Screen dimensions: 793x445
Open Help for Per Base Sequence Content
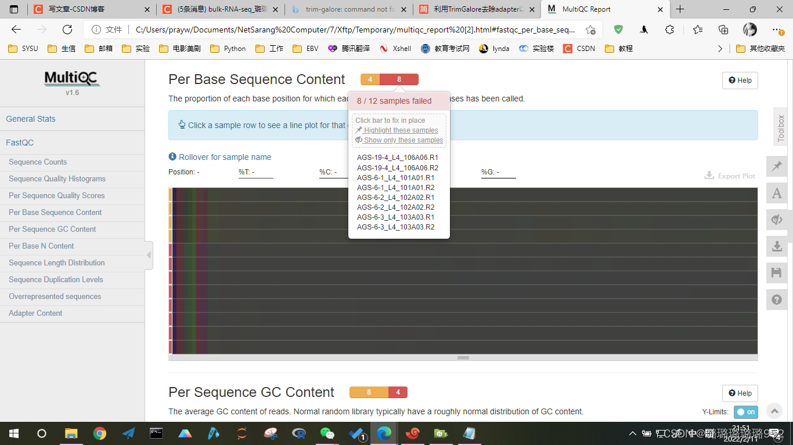coord(740,80)
